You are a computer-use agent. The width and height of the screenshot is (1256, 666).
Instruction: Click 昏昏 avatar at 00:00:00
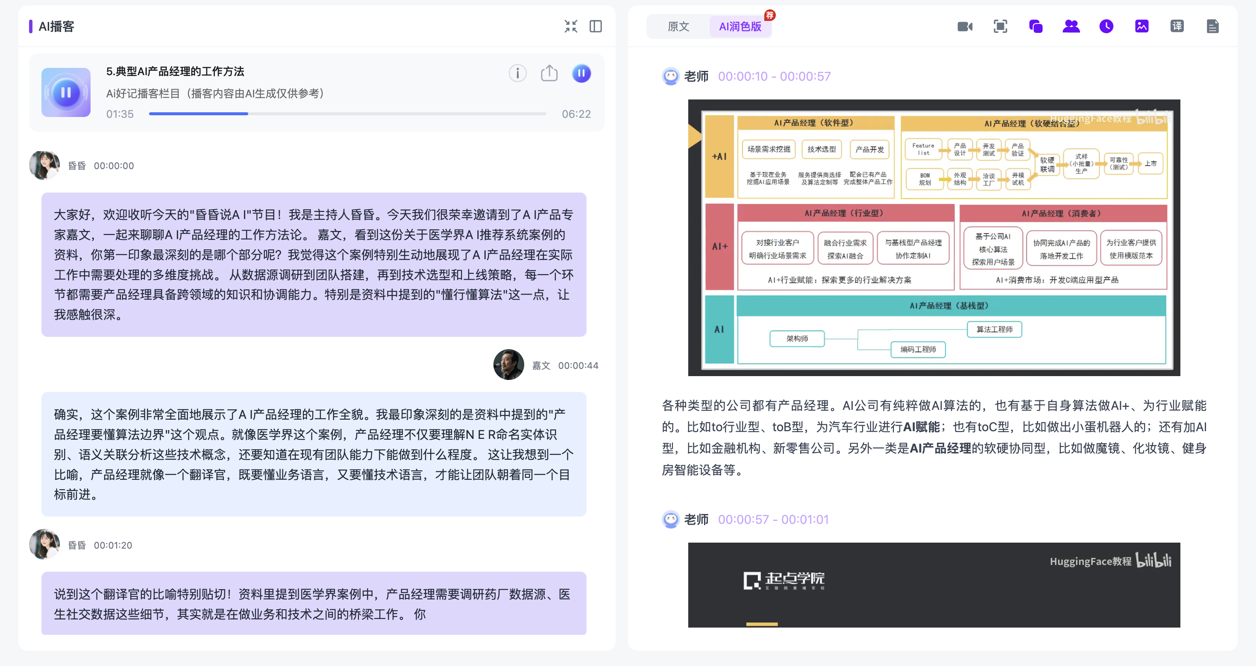pos(44,166)
